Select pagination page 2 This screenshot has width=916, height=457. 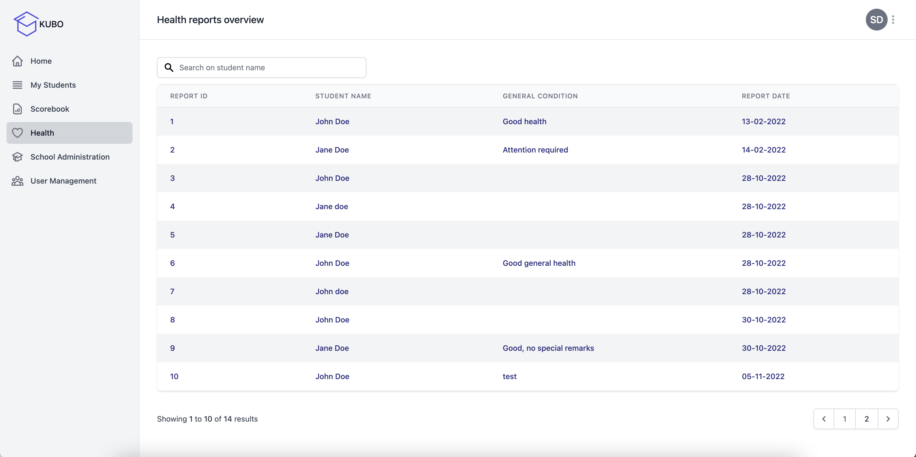(867, 419)
